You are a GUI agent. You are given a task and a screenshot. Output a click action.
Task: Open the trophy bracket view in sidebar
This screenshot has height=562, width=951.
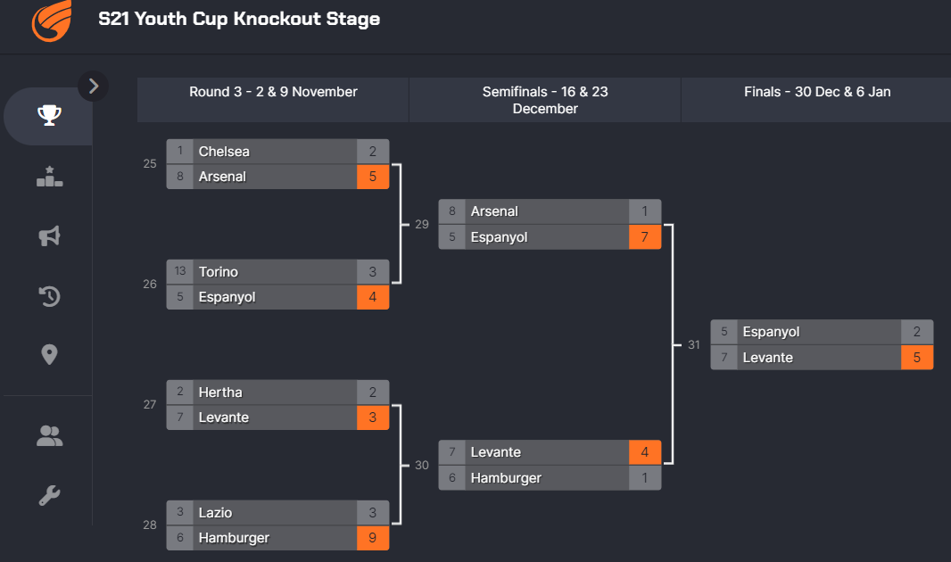[49, 116]
